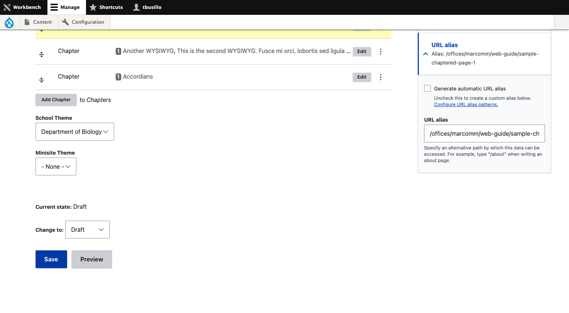Preview the page
Viewport: 569px width, 313px height.
click(x=92, y=259)
